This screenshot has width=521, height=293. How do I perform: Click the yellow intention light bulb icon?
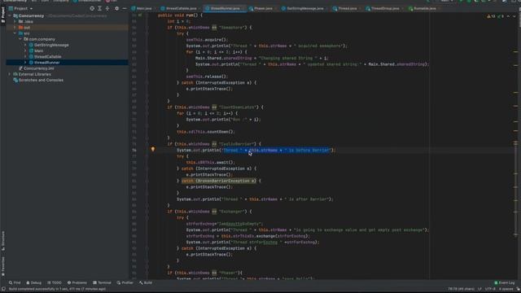[x=153, y=150]
